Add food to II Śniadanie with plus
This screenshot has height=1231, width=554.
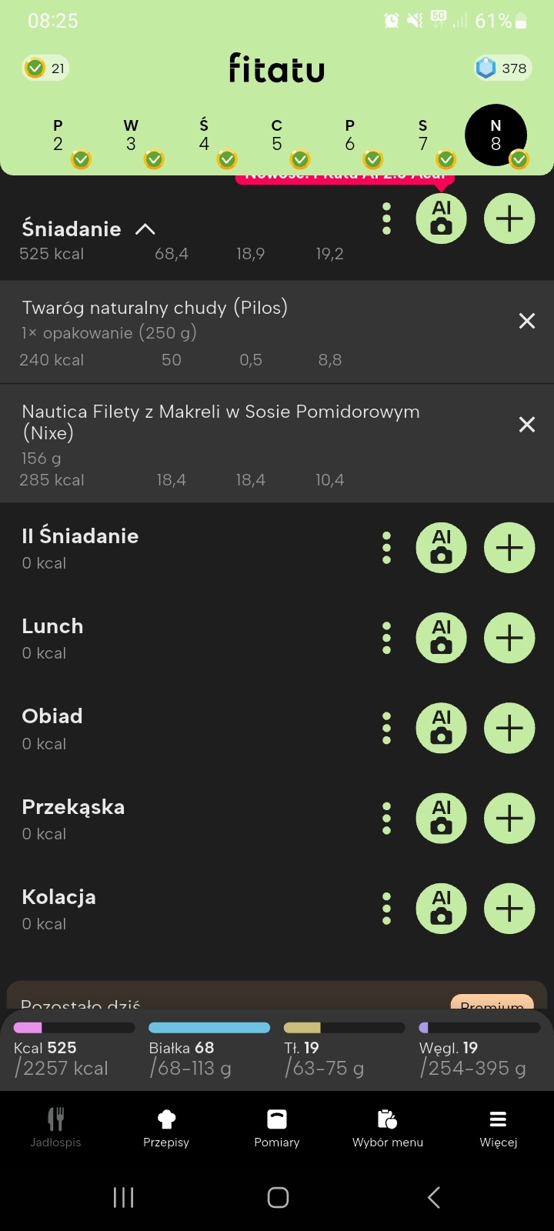[x=509, y=548]
